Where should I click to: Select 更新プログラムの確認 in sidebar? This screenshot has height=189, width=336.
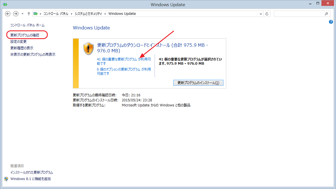25,35
